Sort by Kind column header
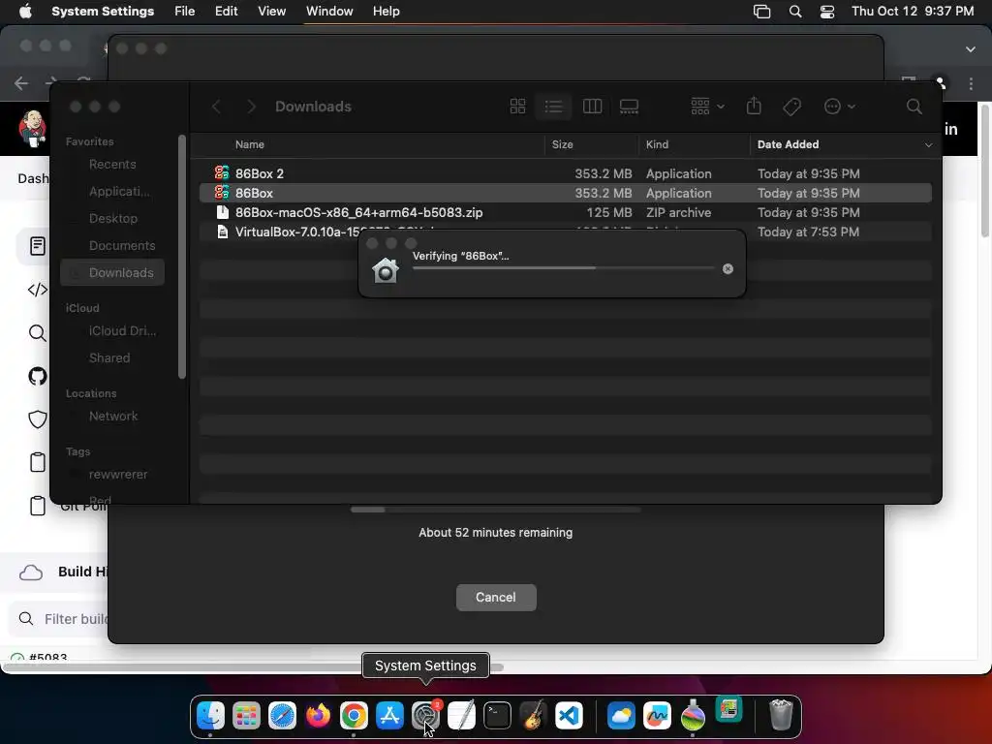The width and height of the screenshot is (992, 744). click(657, 144)
